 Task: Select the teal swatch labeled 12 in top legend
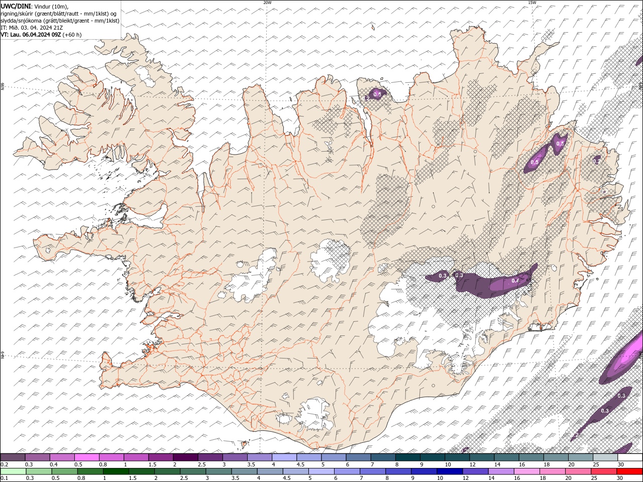coord(481,457)
